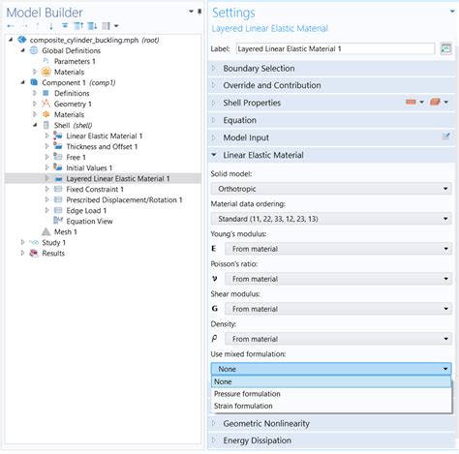Click the move down arrow in Model Builder toolbar

tap(51, 26)
